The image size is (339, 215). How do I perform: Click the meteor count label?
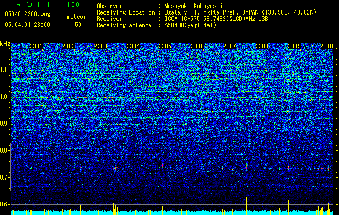point(77,17)
